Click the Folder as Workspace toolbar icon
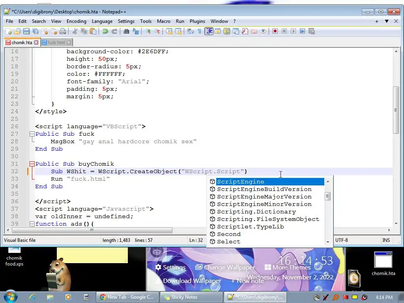 tap(254, 32)
